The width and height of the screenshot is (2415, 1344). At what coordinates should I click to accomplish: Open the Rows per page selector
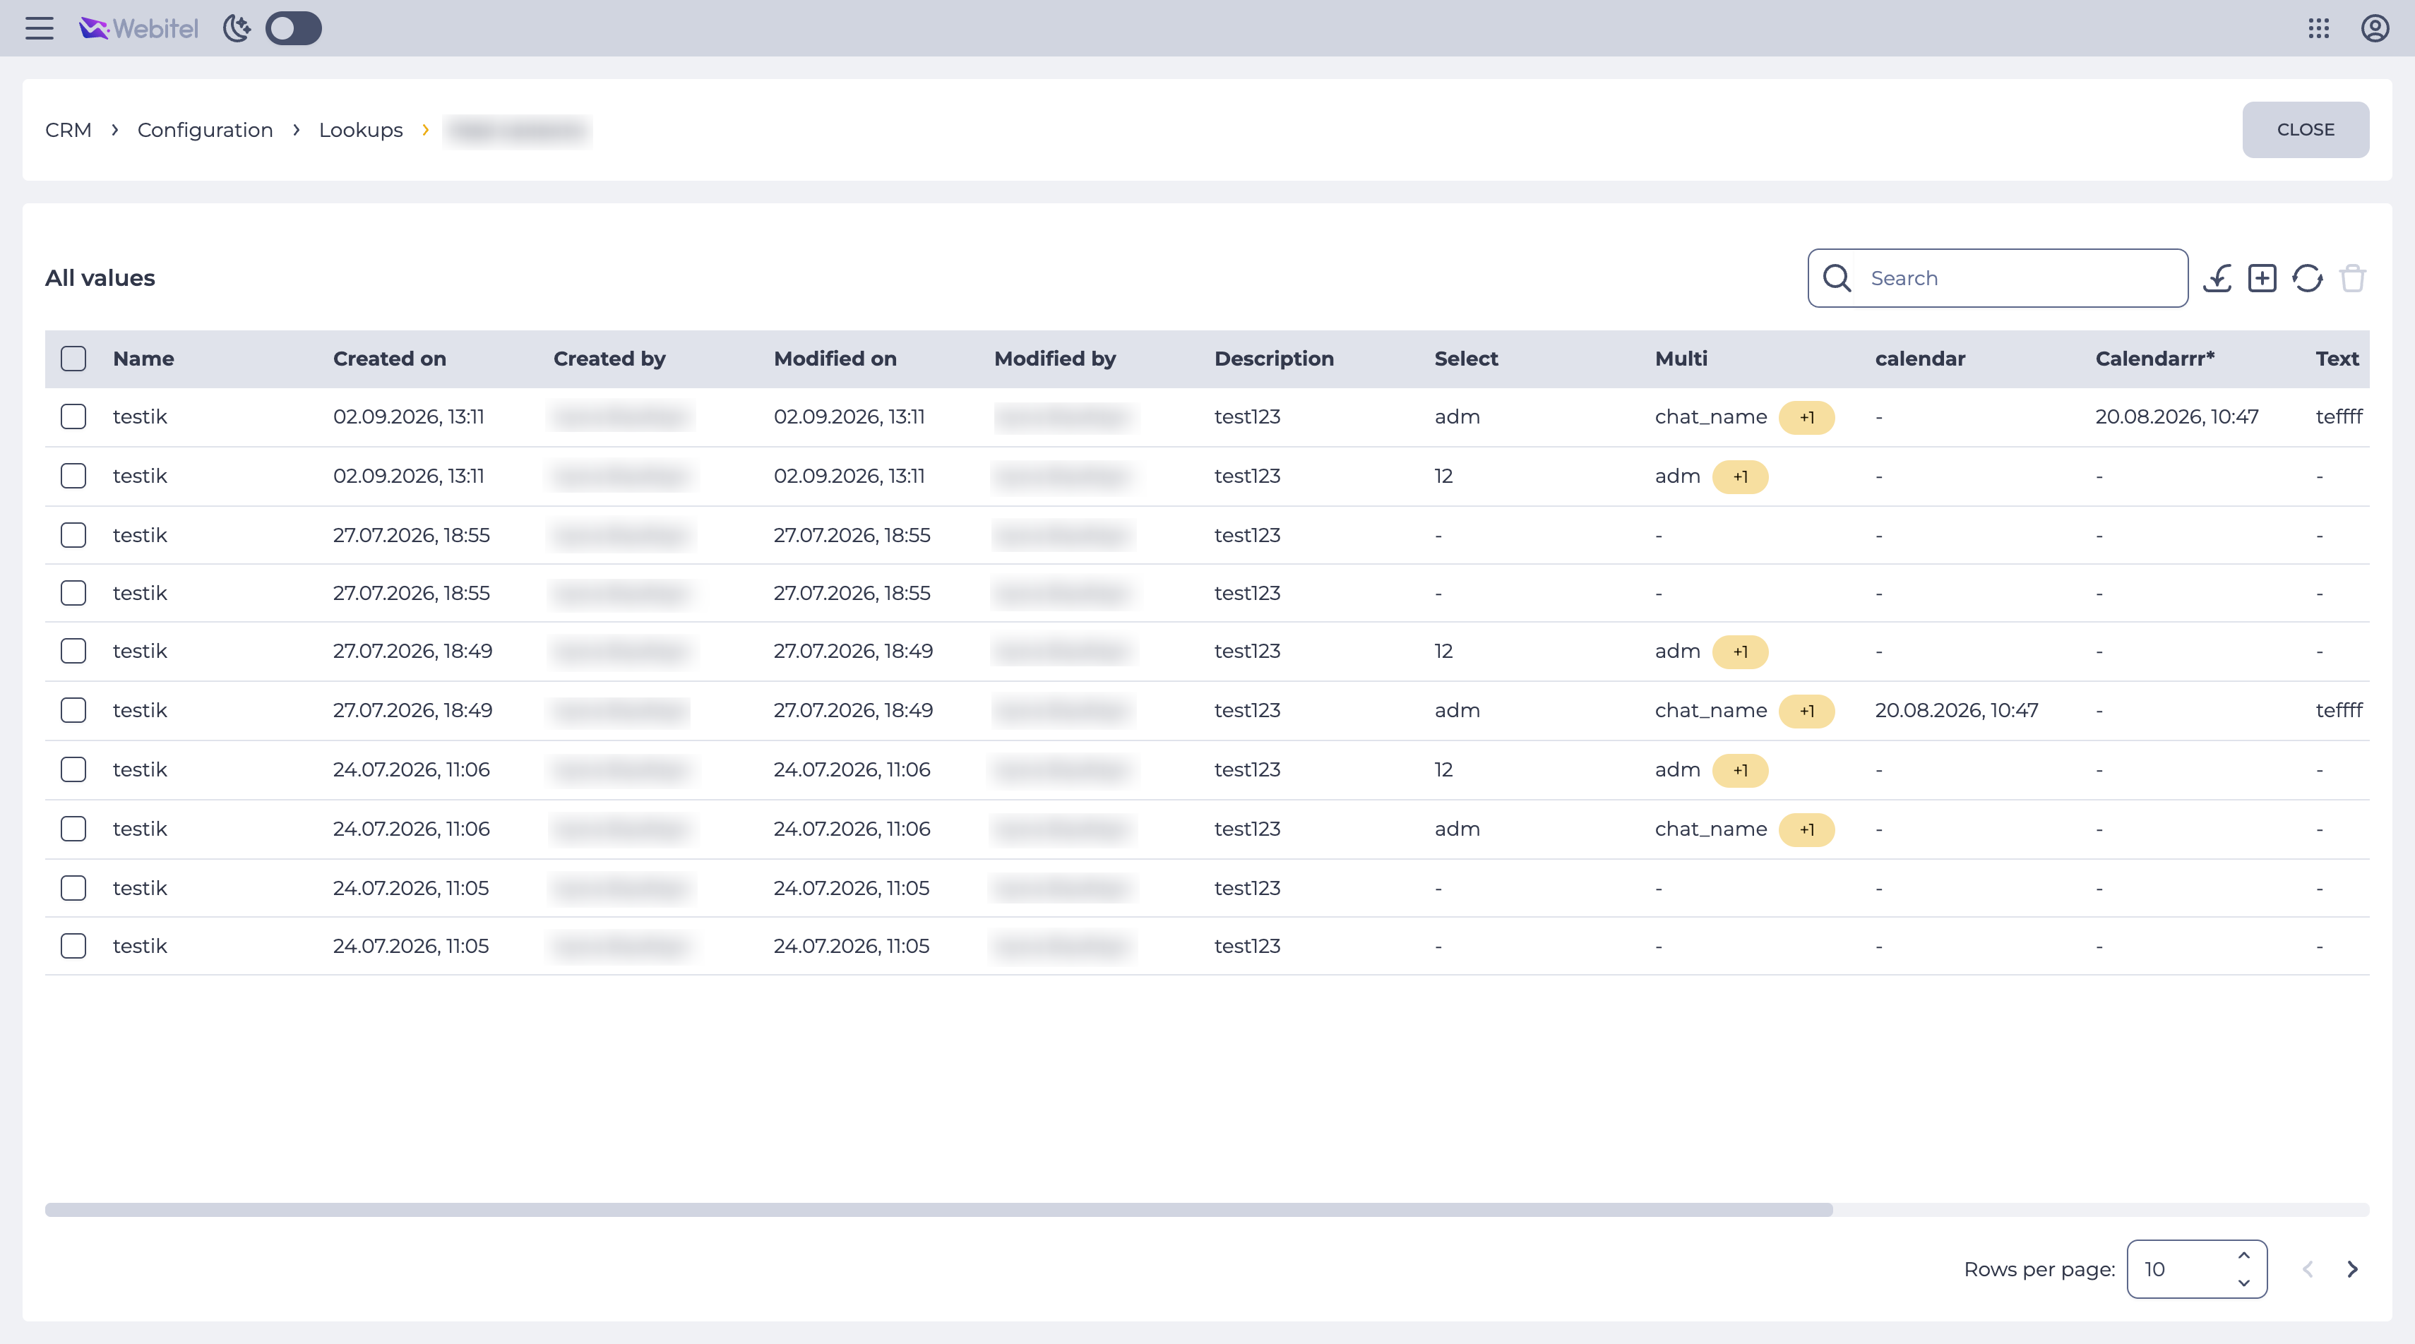pos(2197,1269)
